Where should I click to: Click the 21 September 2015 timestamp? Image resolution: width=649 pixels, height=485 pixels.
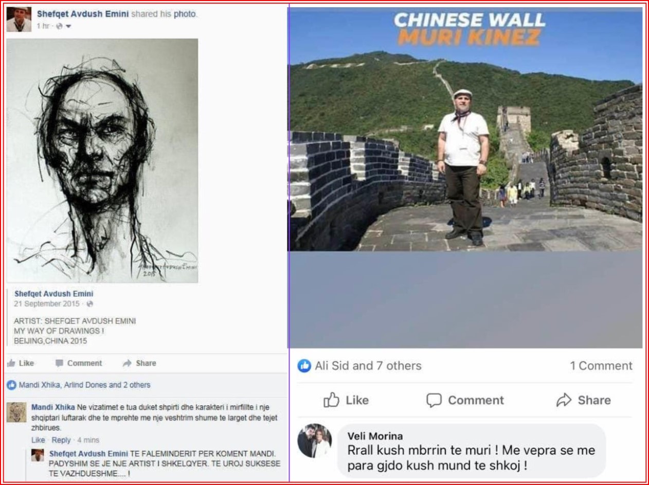pos(47,304)
